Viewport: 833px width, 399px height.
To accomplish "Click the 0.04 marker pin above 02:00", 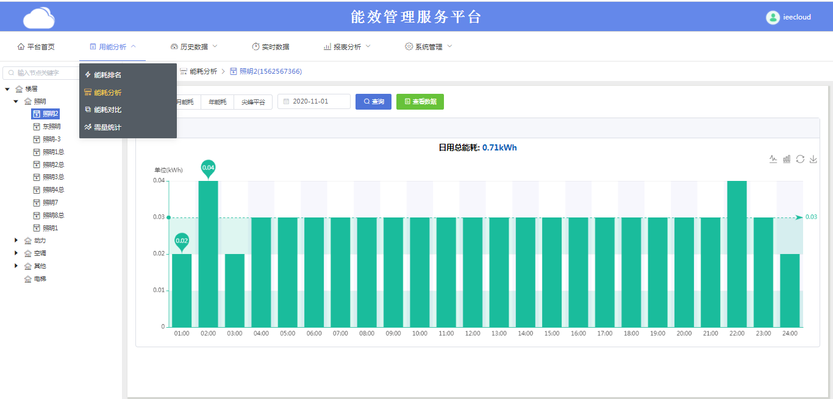I will [x=208, y=169].
